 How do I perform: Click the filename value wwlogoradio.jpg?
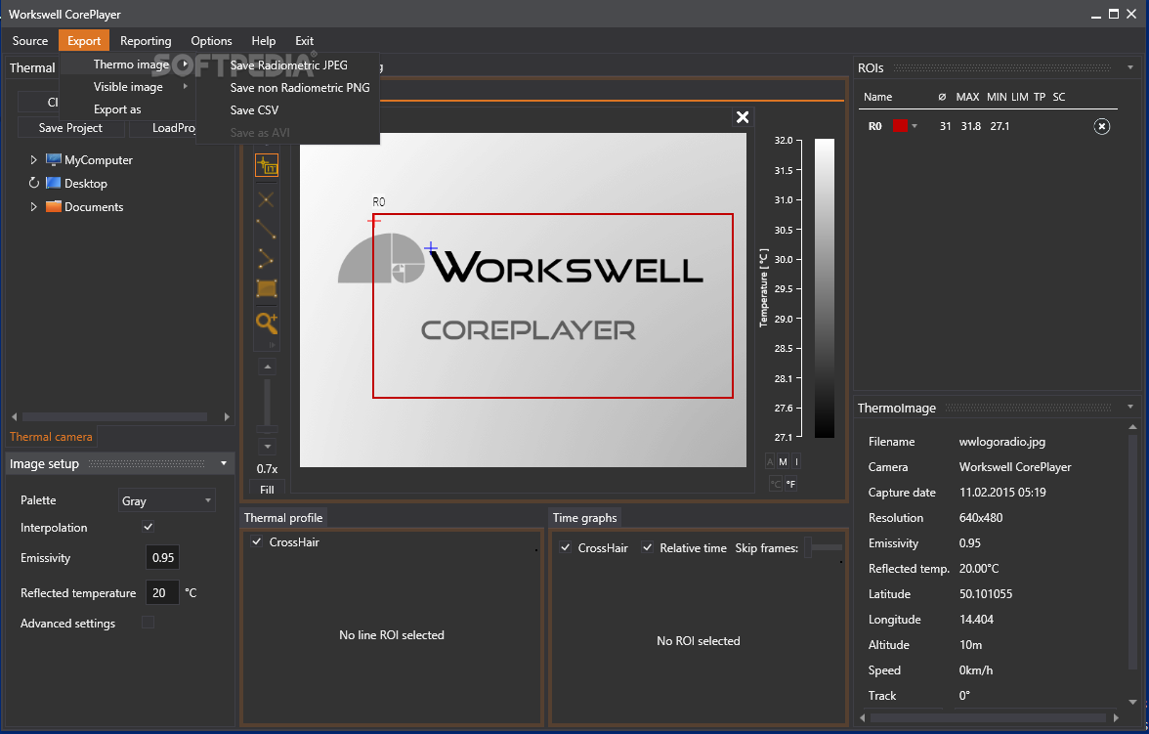click(x=1001, y=442)
